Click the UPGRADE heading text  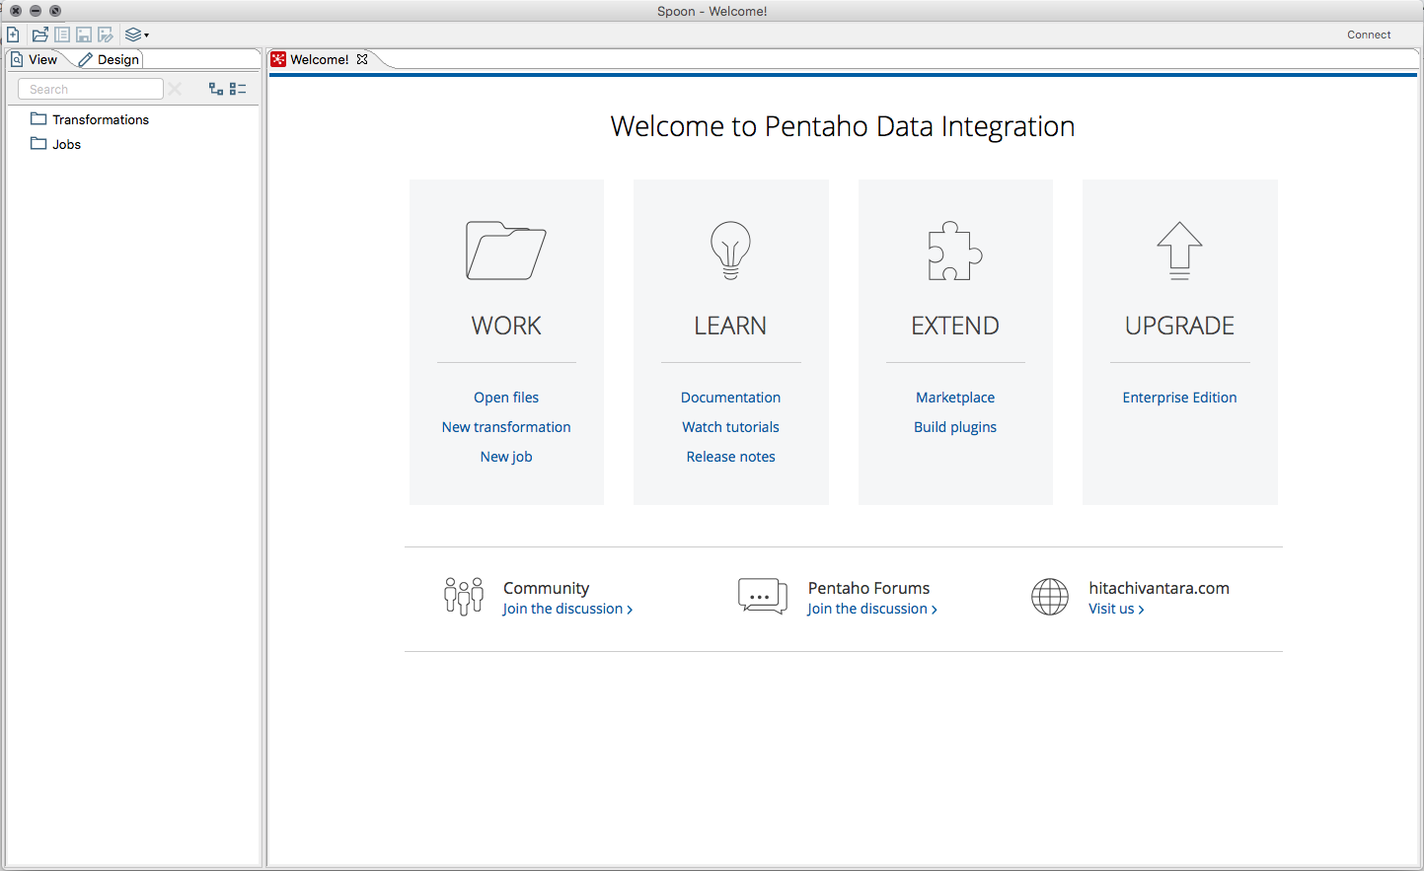[1179, 326]
